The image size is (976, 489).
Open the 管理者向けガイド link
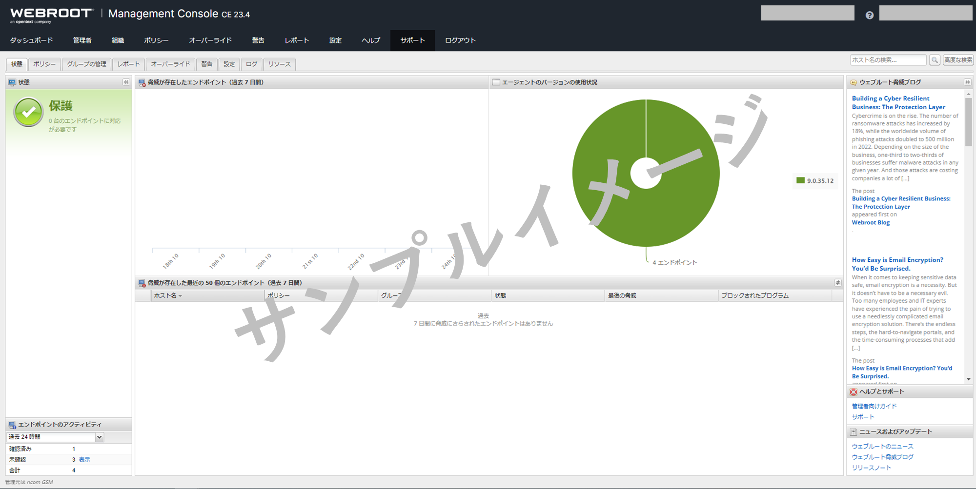[x=874, y=406]
